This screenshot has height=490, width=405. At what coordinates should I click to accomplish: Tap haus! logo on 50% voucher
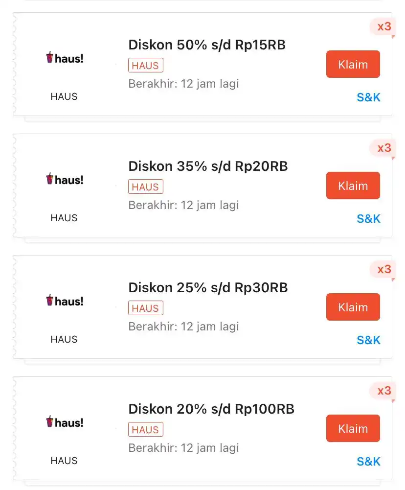[65, 58]
